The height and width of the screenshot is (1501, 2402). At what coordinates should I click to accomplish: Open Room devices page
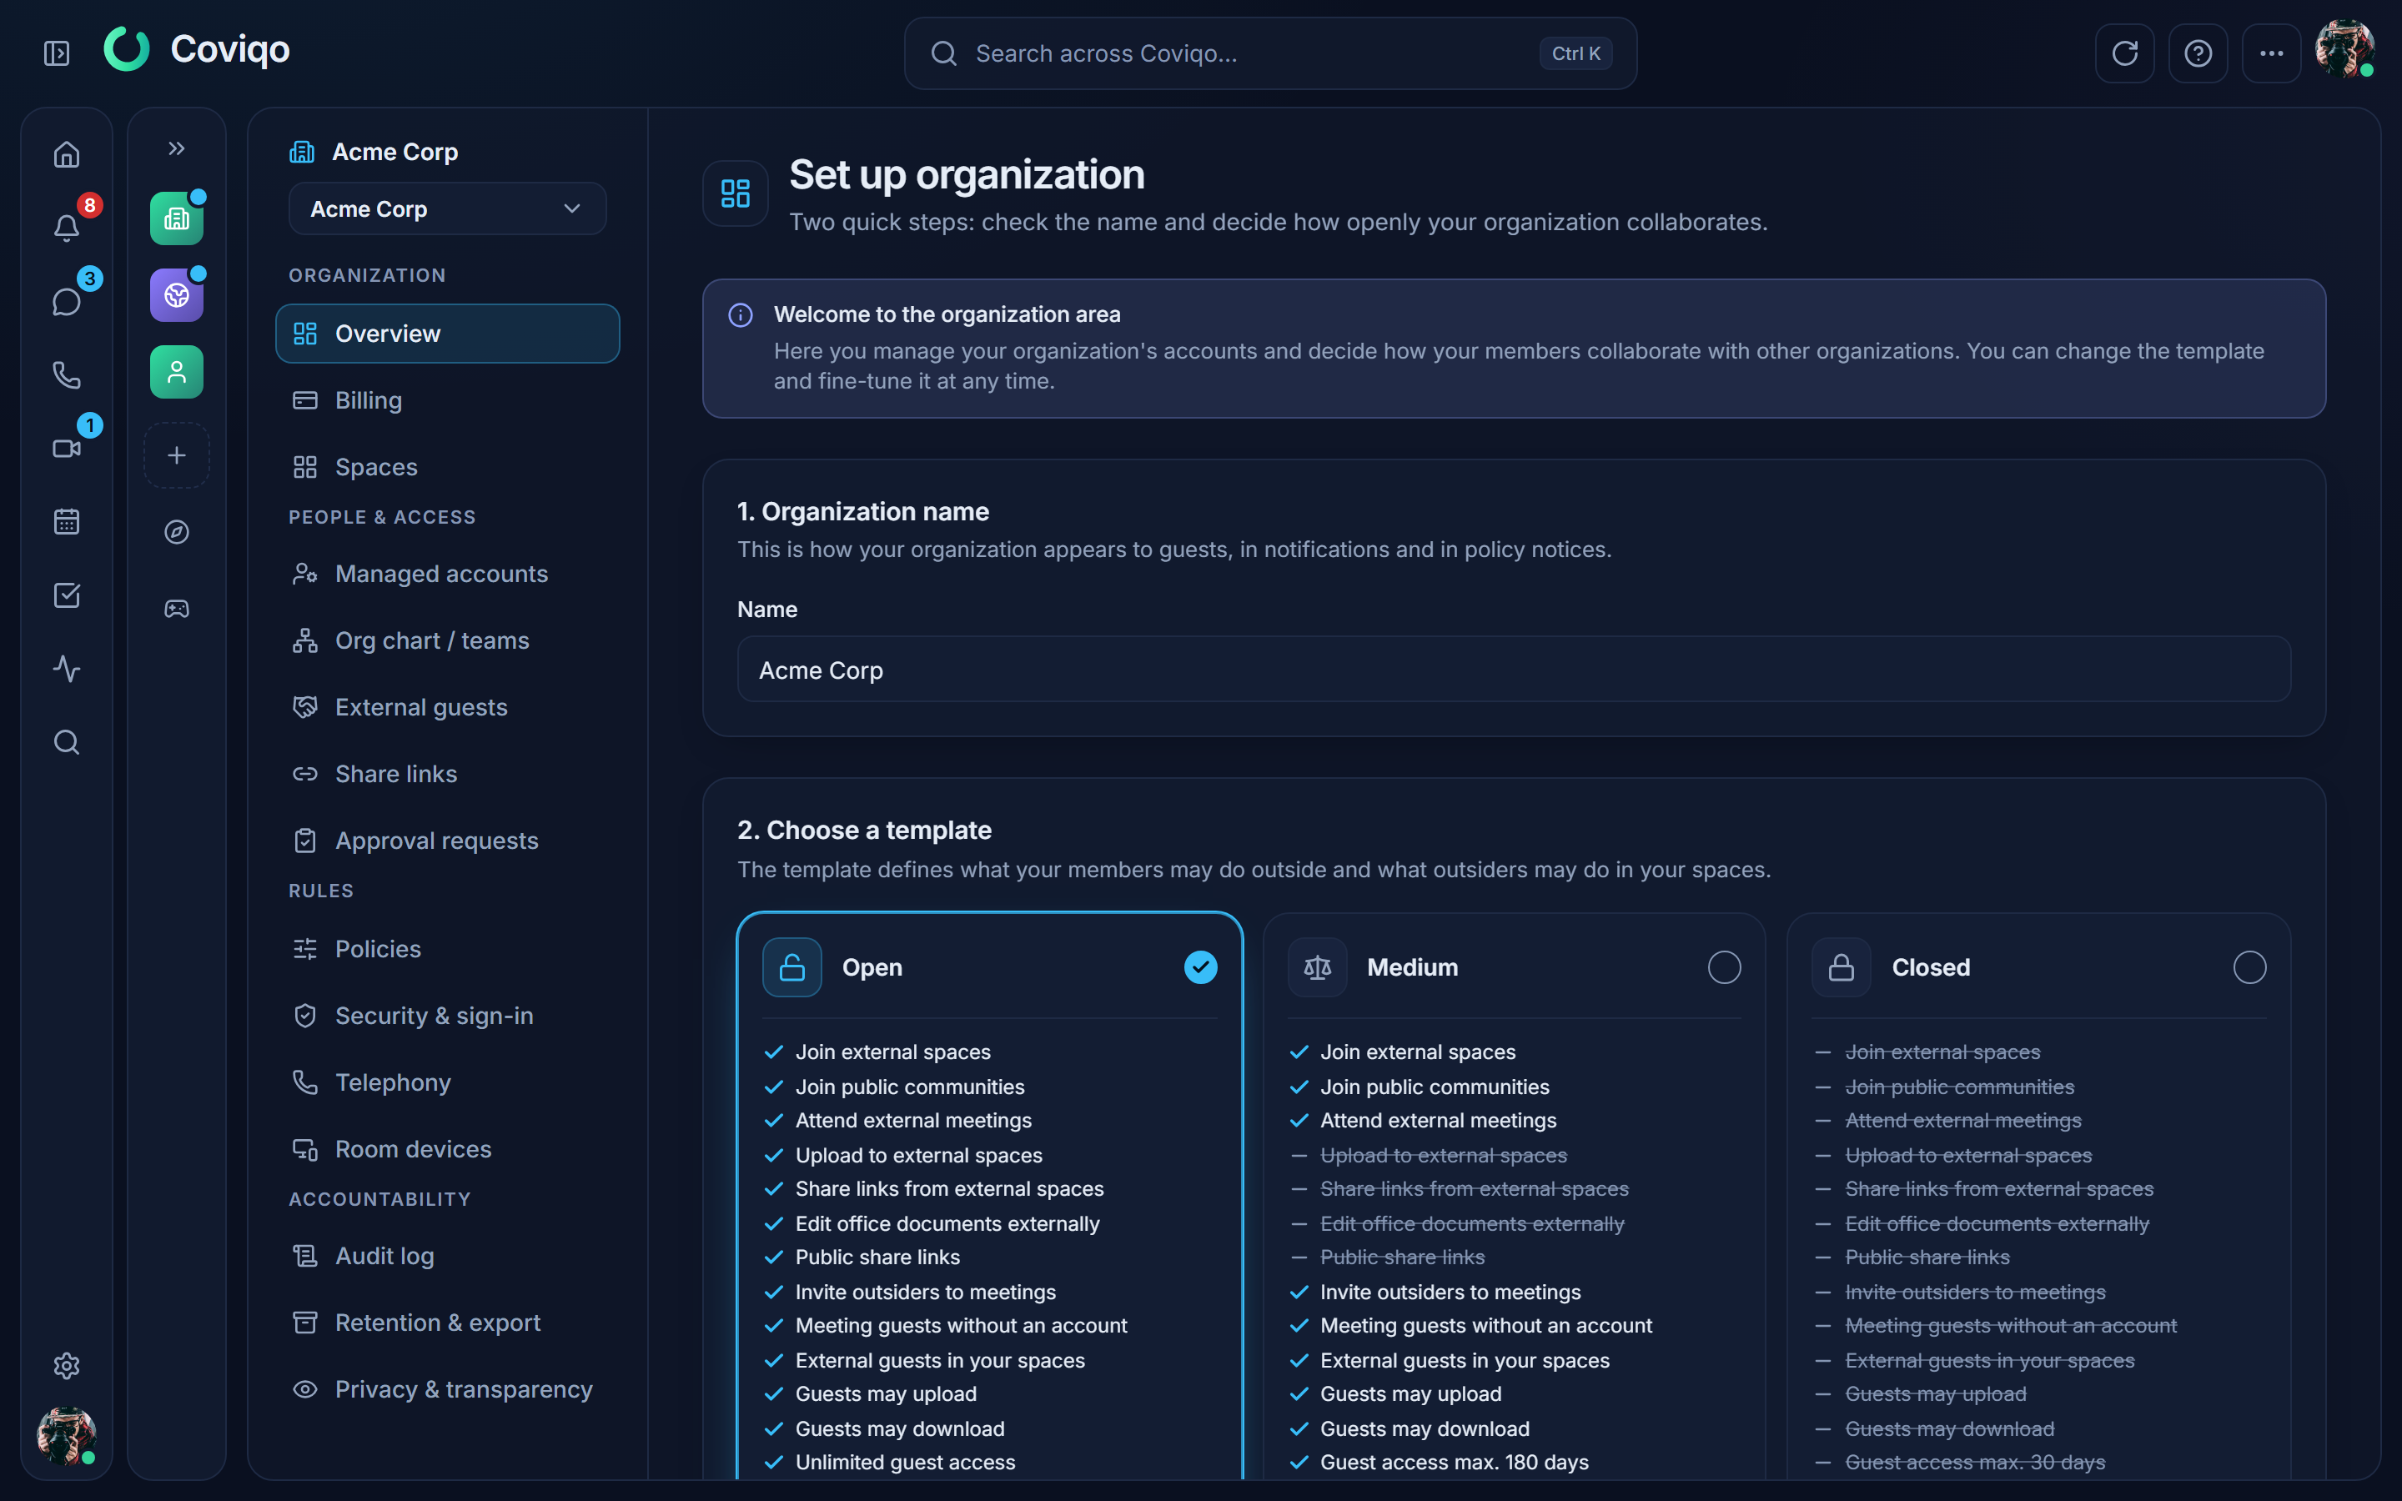pos(448,1148)
